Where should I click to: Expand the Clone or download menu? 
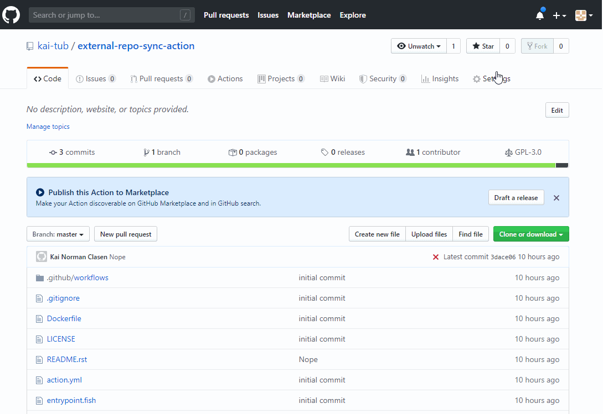point(530,234)
